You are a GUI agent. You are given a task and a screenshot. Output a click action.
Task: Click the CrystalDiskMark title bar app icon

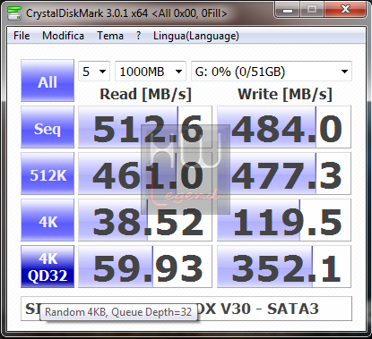[x=14, y=13]
